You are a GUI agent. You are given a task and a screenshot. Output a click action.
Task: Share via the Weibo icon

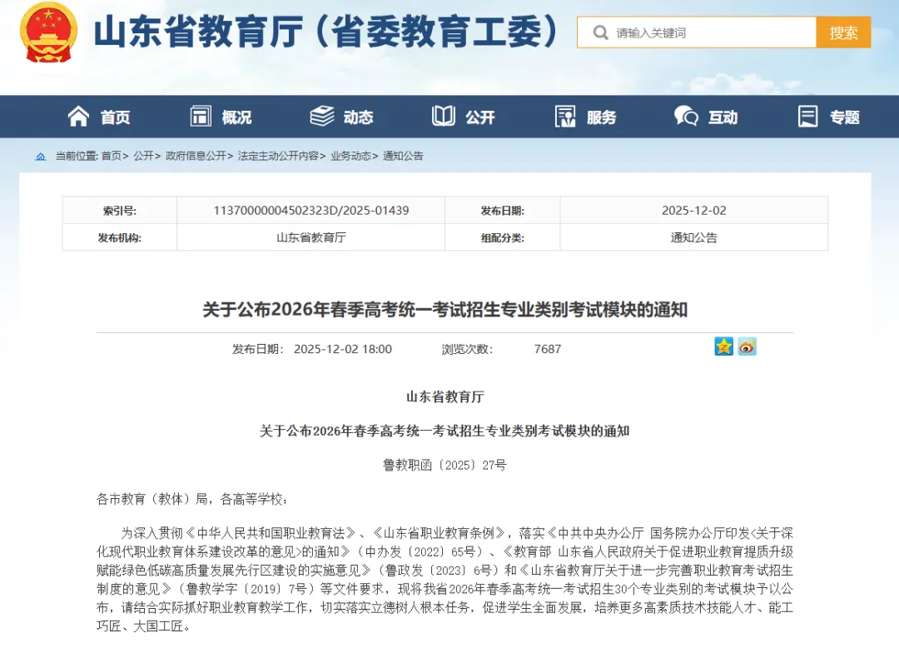pos(747,346)
